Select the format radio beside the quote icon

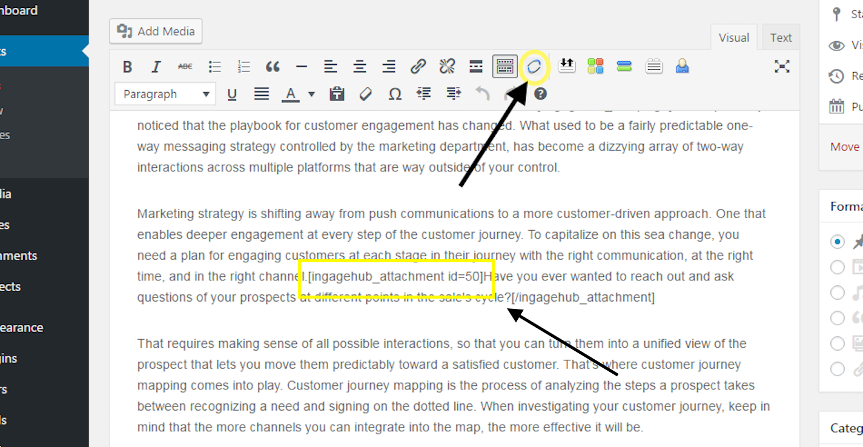[838, 318]
